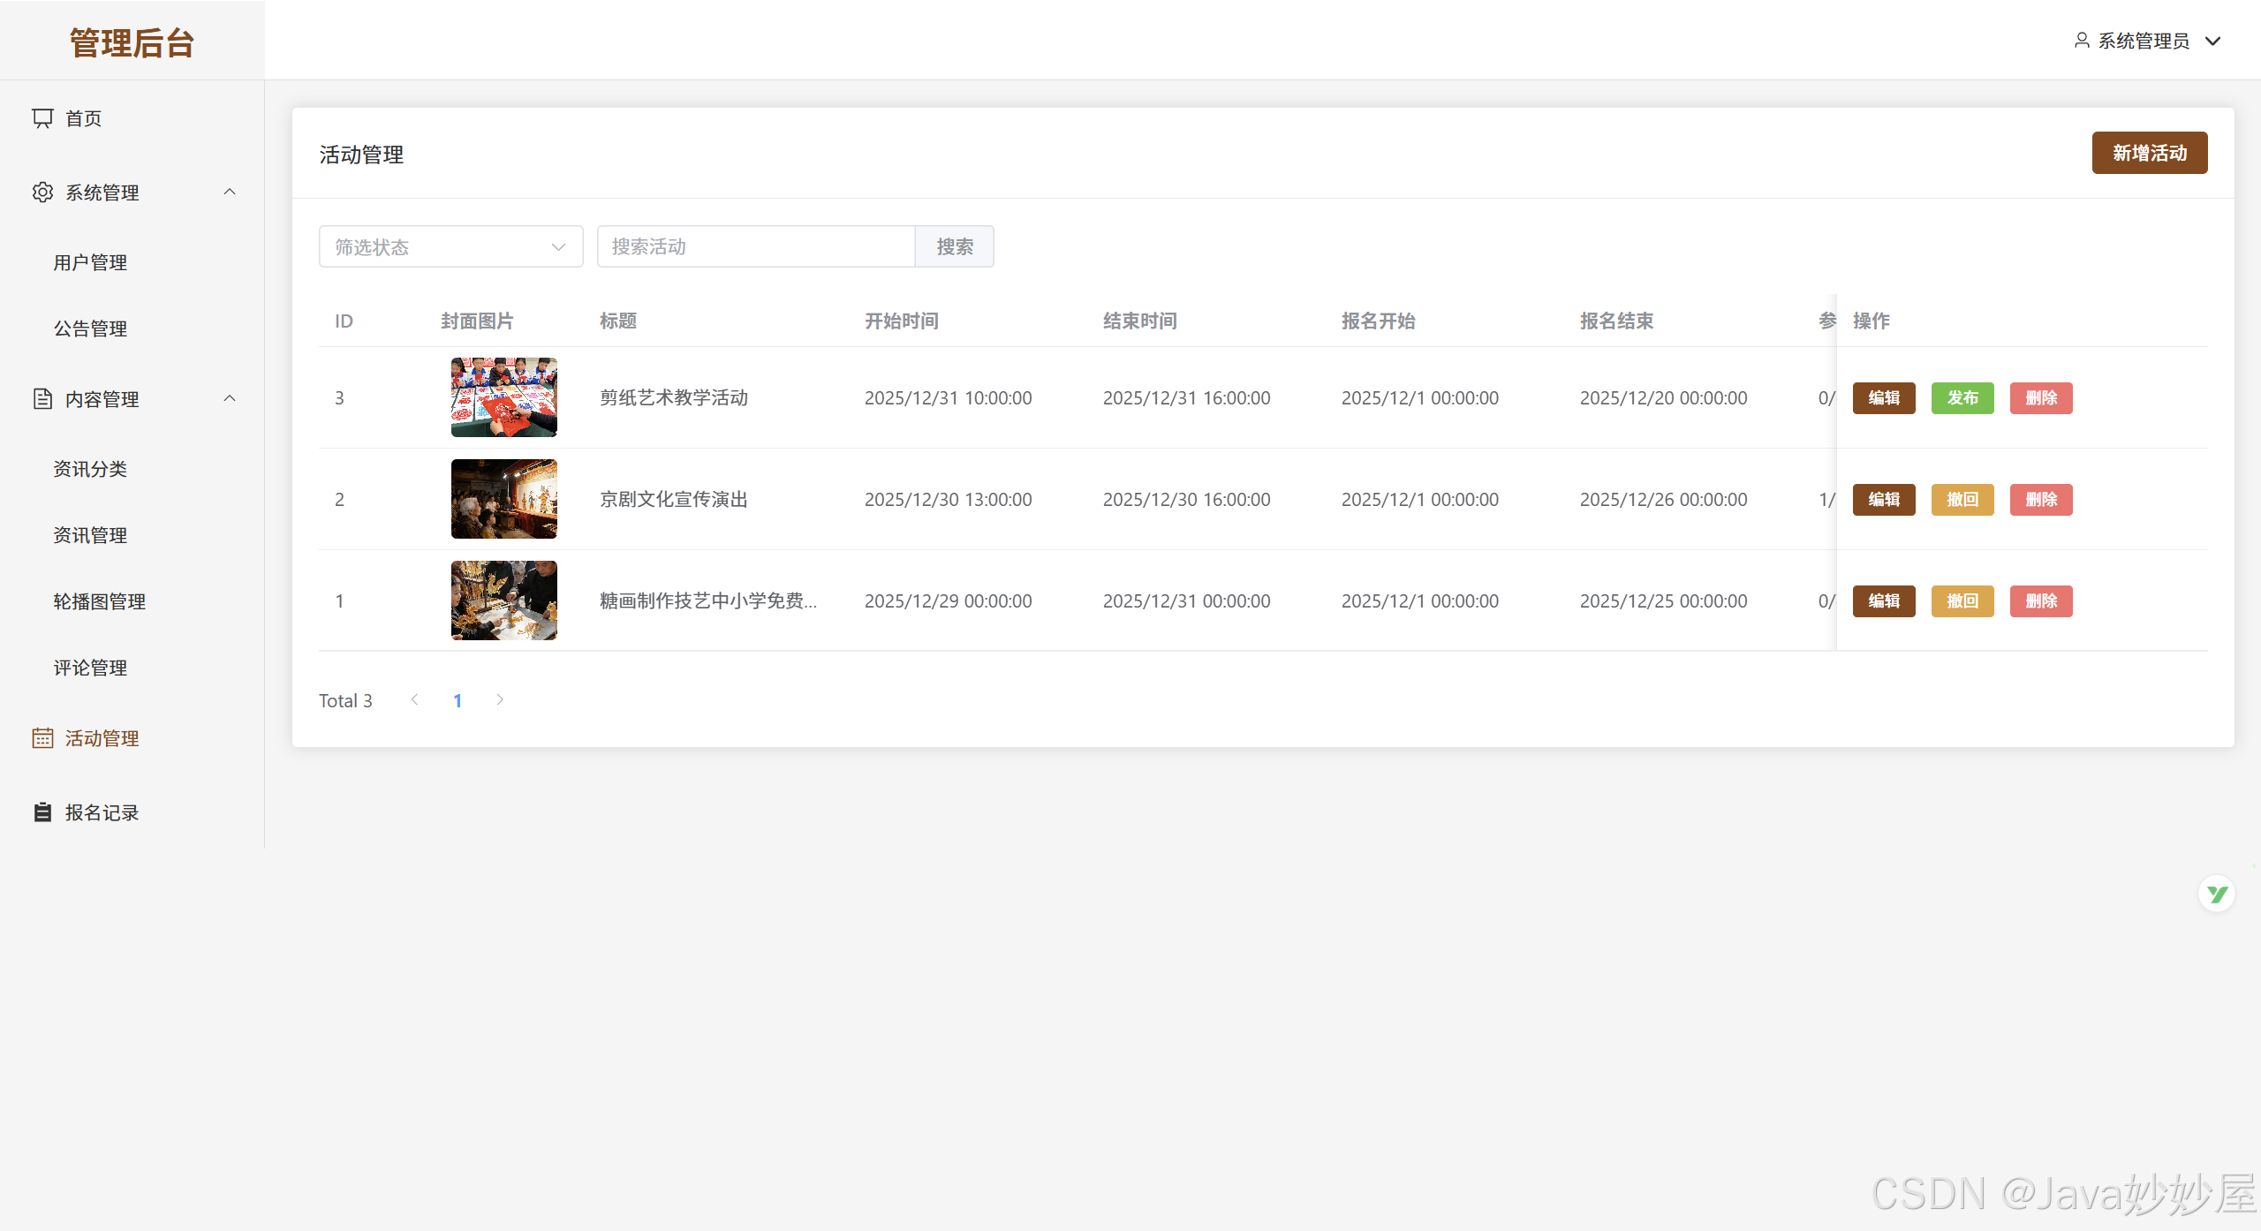Collapse the 系统管理 submenu chevron
This screenshot has height=1231, width=2261.
click(230, 193)
